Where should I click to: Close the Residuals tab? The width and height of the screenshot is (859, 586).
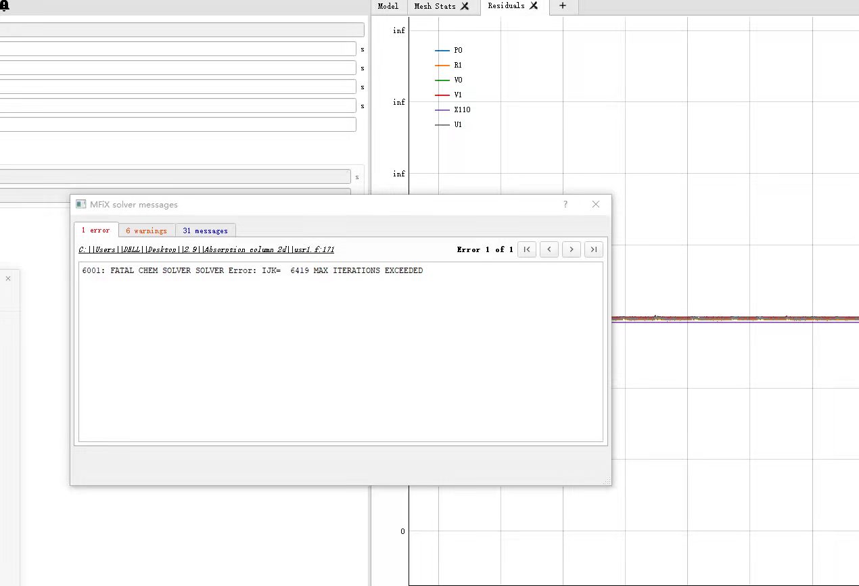point(534,6)
